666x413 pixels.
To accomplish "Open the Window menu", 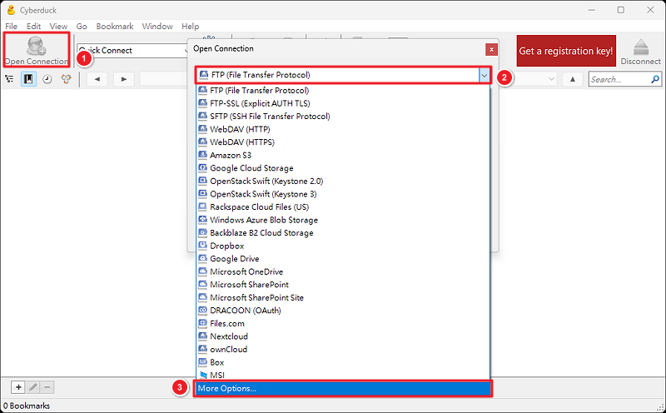I will (x=157, y=27).
